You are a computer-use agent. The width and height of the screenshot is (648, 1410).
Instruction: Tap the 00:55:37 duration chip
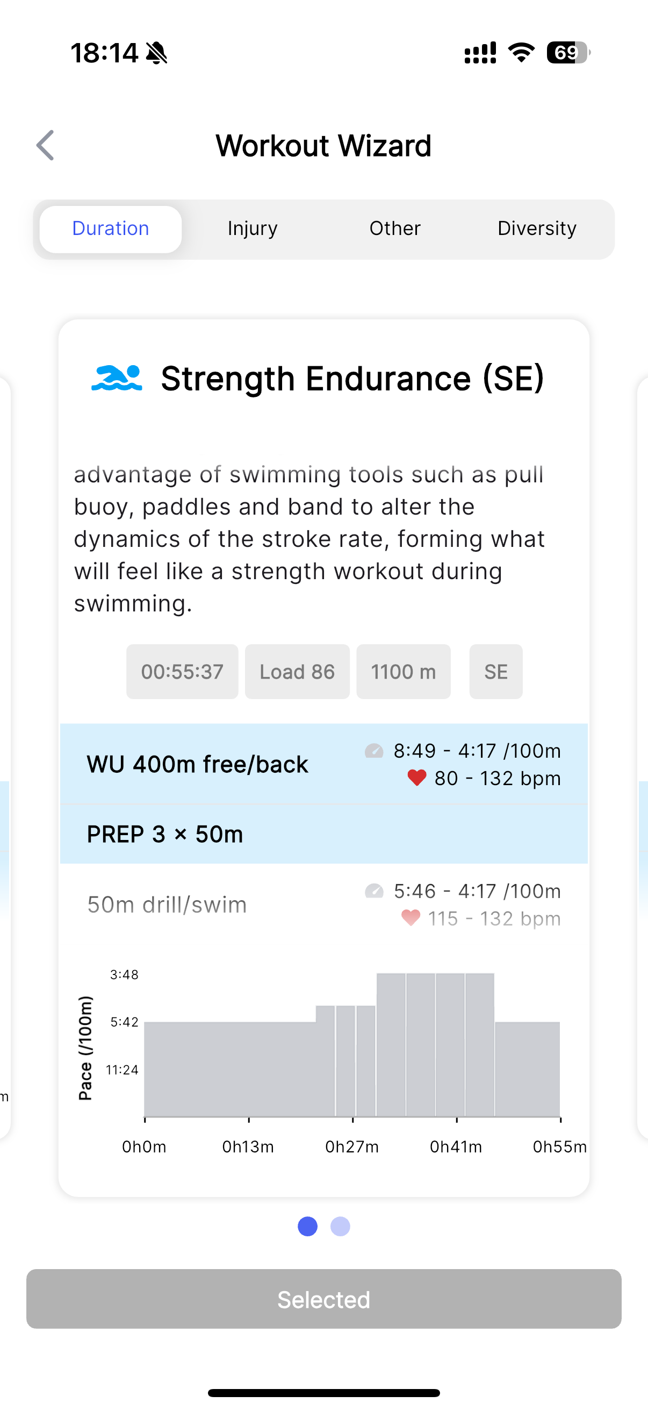(x=182, y=672)
